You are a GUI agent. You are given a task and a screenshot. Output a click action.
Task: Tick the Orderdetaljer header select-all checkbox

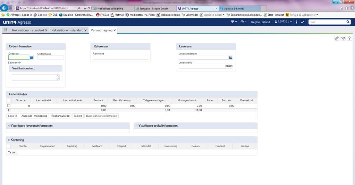9,100
